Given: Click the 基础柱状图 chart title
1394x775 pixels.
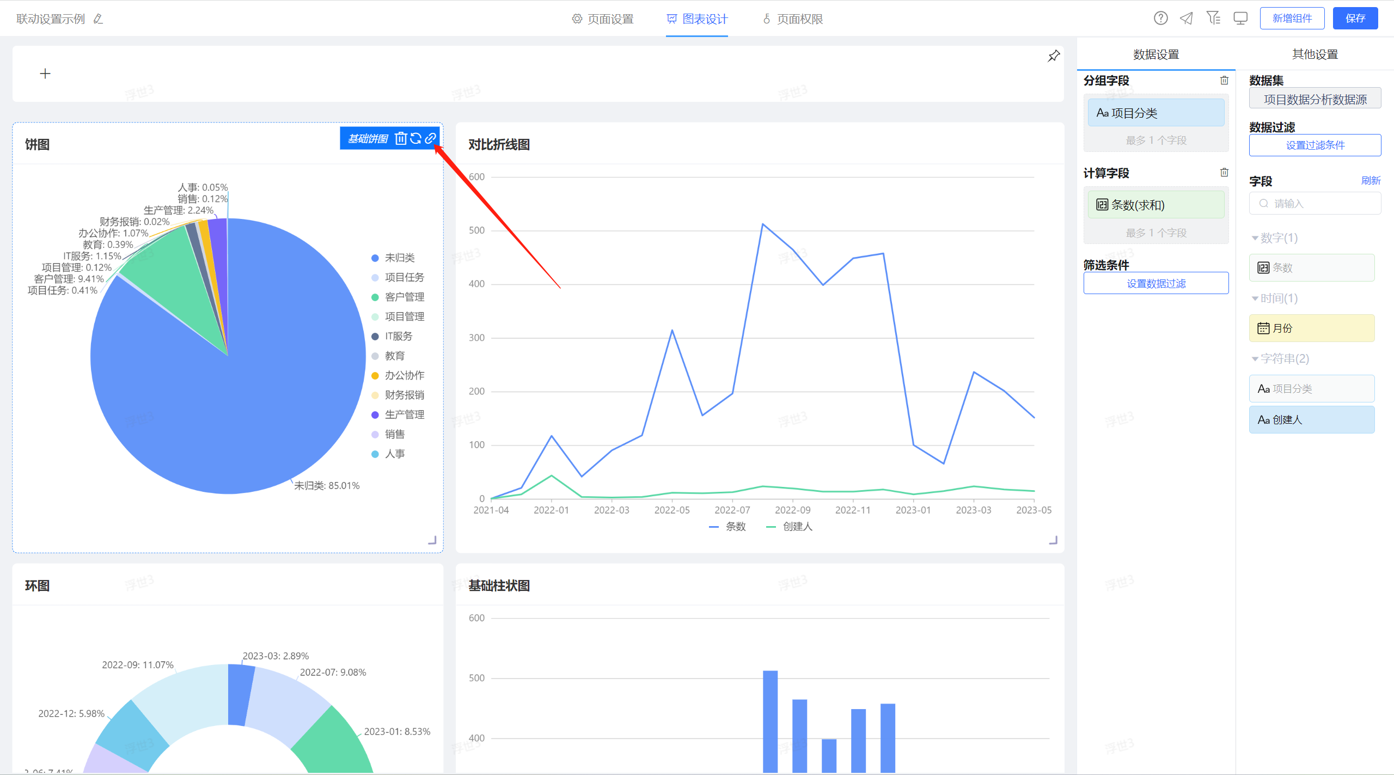Looking at the screenshot, I should (499, 586).
